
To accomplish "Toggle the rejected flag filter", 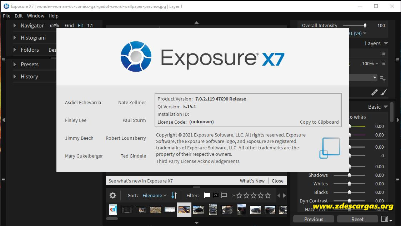I will (216, 195).
